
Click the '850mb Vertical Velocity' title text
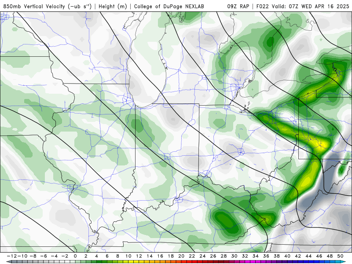click(x=34, y=6)
